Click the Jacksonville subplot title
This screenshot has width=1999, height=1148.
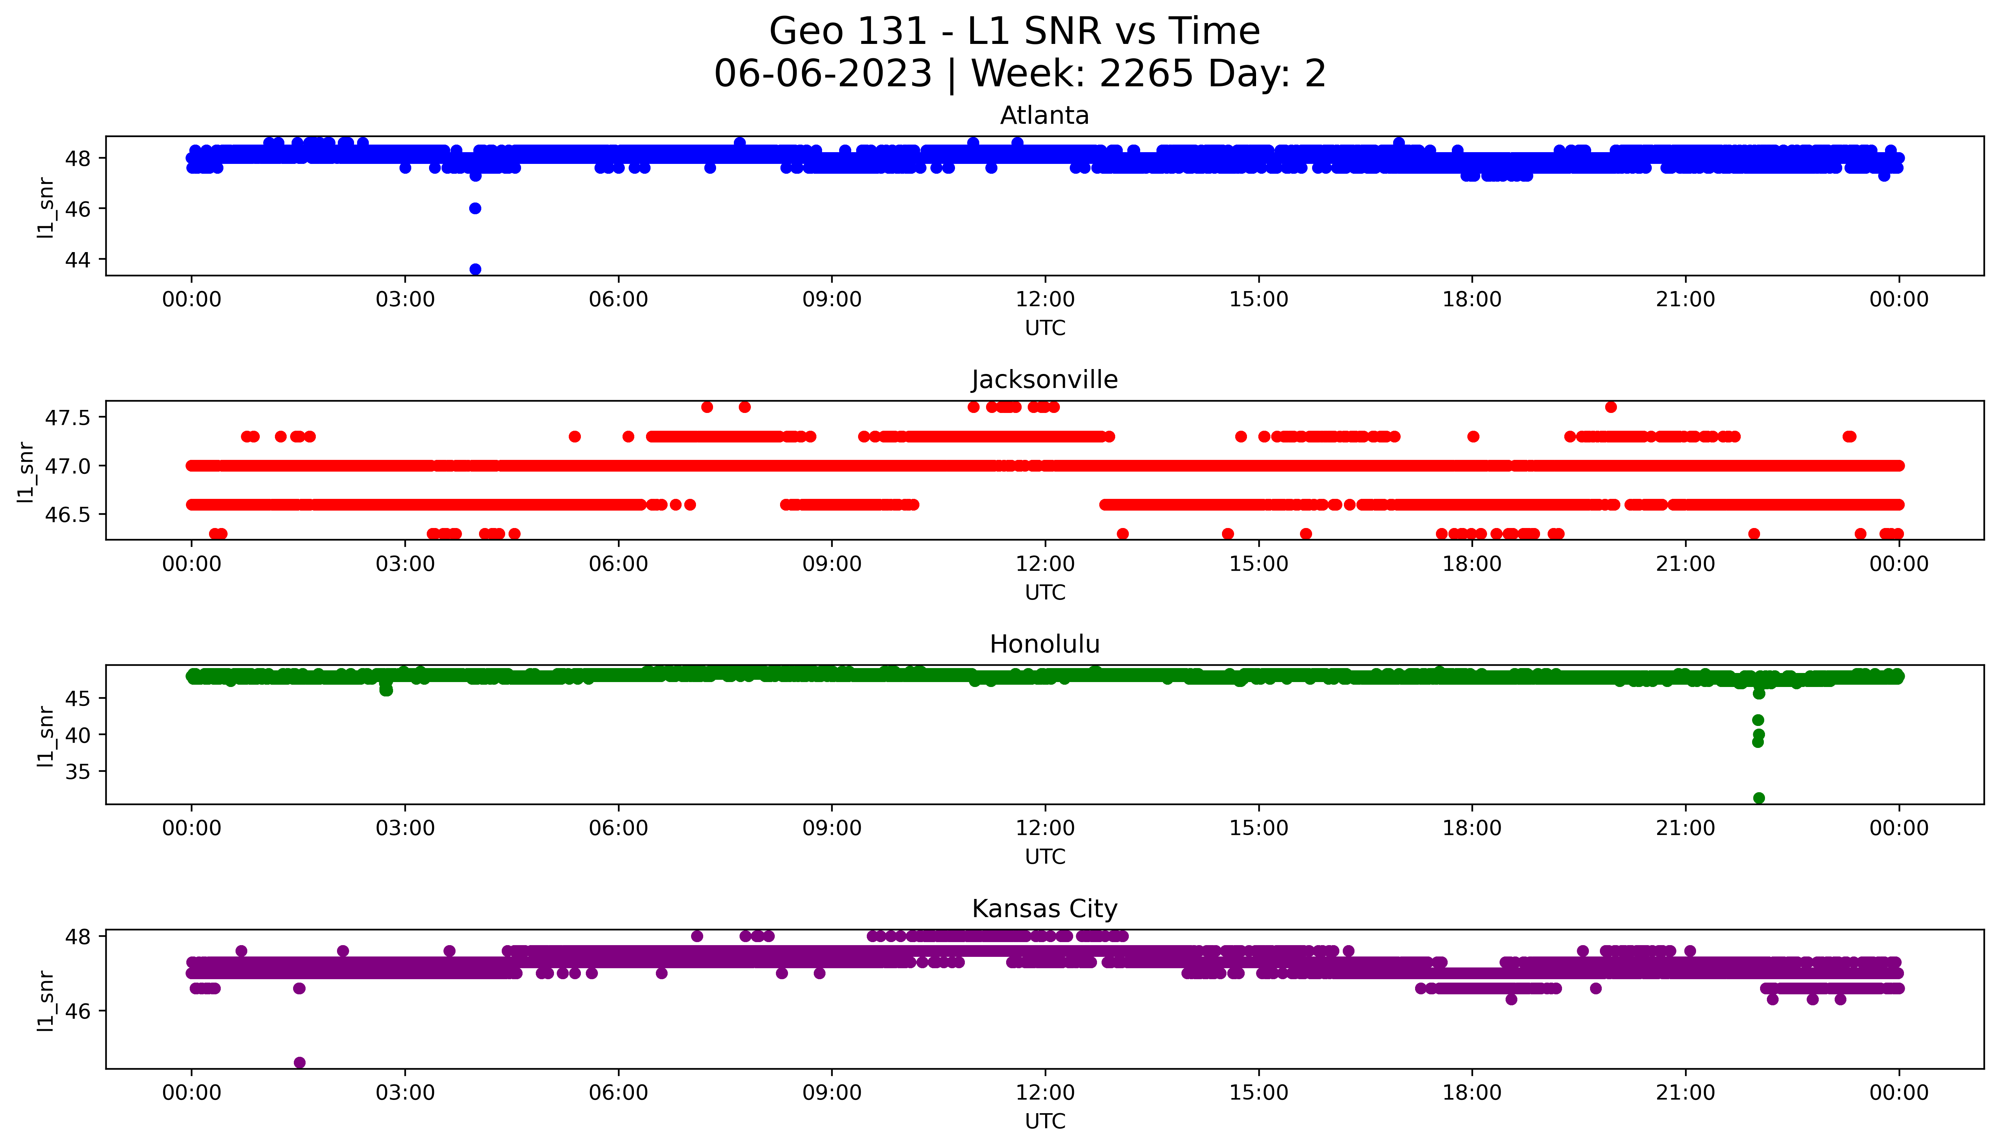(1044, 380)
